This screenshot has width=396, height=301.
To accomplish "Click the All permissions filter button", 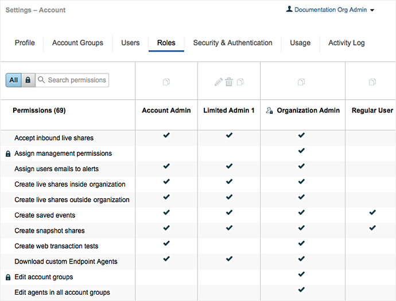I will 14,80.
